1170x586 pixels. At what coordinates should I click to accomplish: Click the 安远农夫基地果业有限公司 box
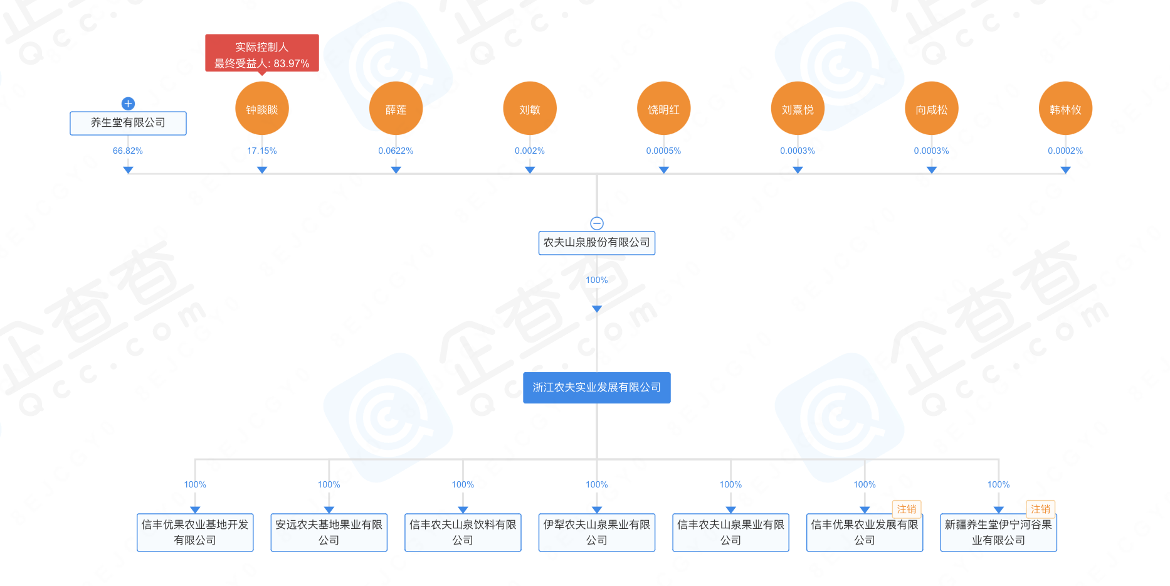[329, 533]
